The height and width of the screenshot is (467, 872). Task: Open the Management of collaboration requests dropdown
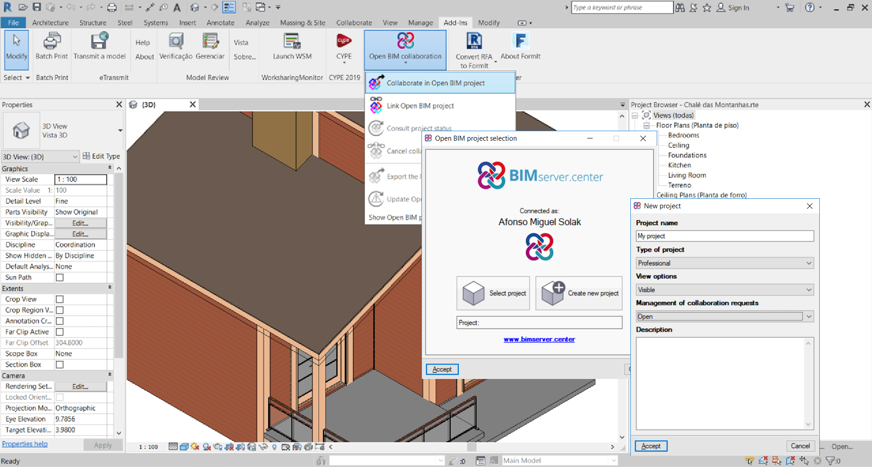coord(724,316)
